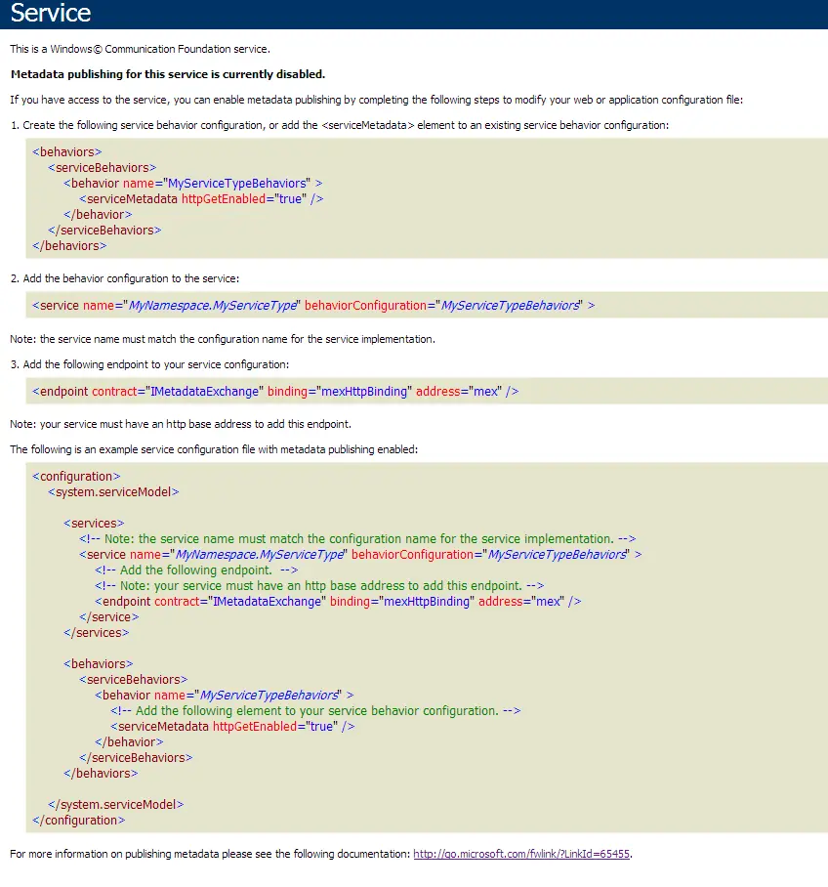Click the '</system.serviceModel>' closing tag line
This screenshot has width=828, height=887.
[116, 804]
